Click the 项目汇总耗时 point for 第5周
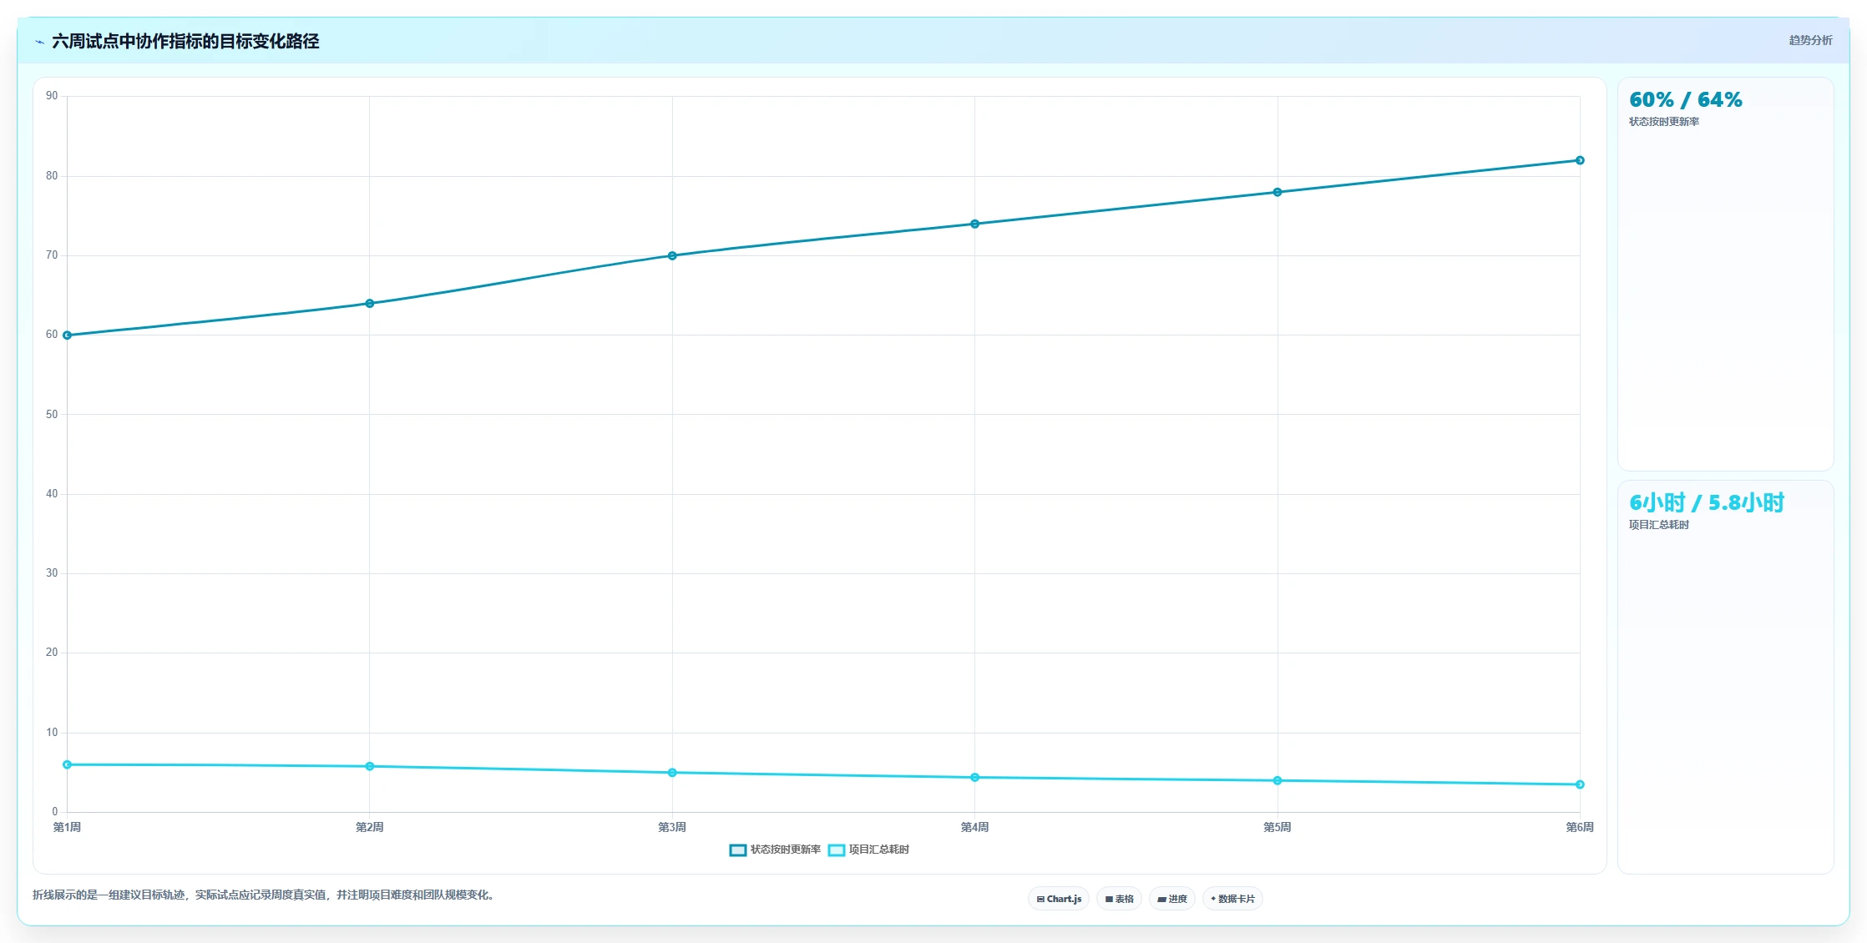The image size is (1867, 943). (1278, 781)
